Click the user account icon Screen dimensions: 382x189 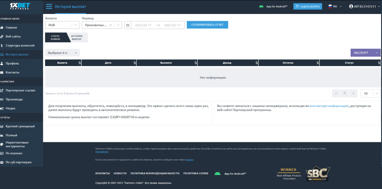pos(351,7)
